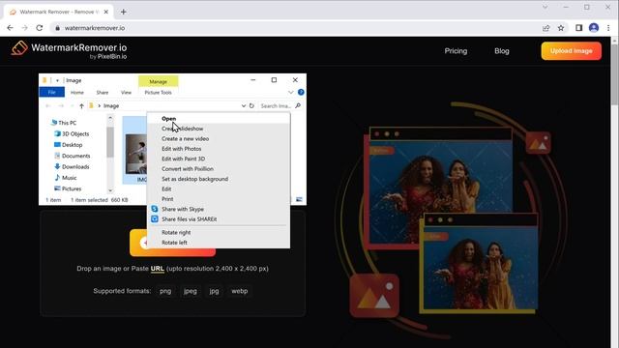Viewport: 619px width, 348px height.
Task: Bookmark this page with star icon
Action: click(561, 28)
